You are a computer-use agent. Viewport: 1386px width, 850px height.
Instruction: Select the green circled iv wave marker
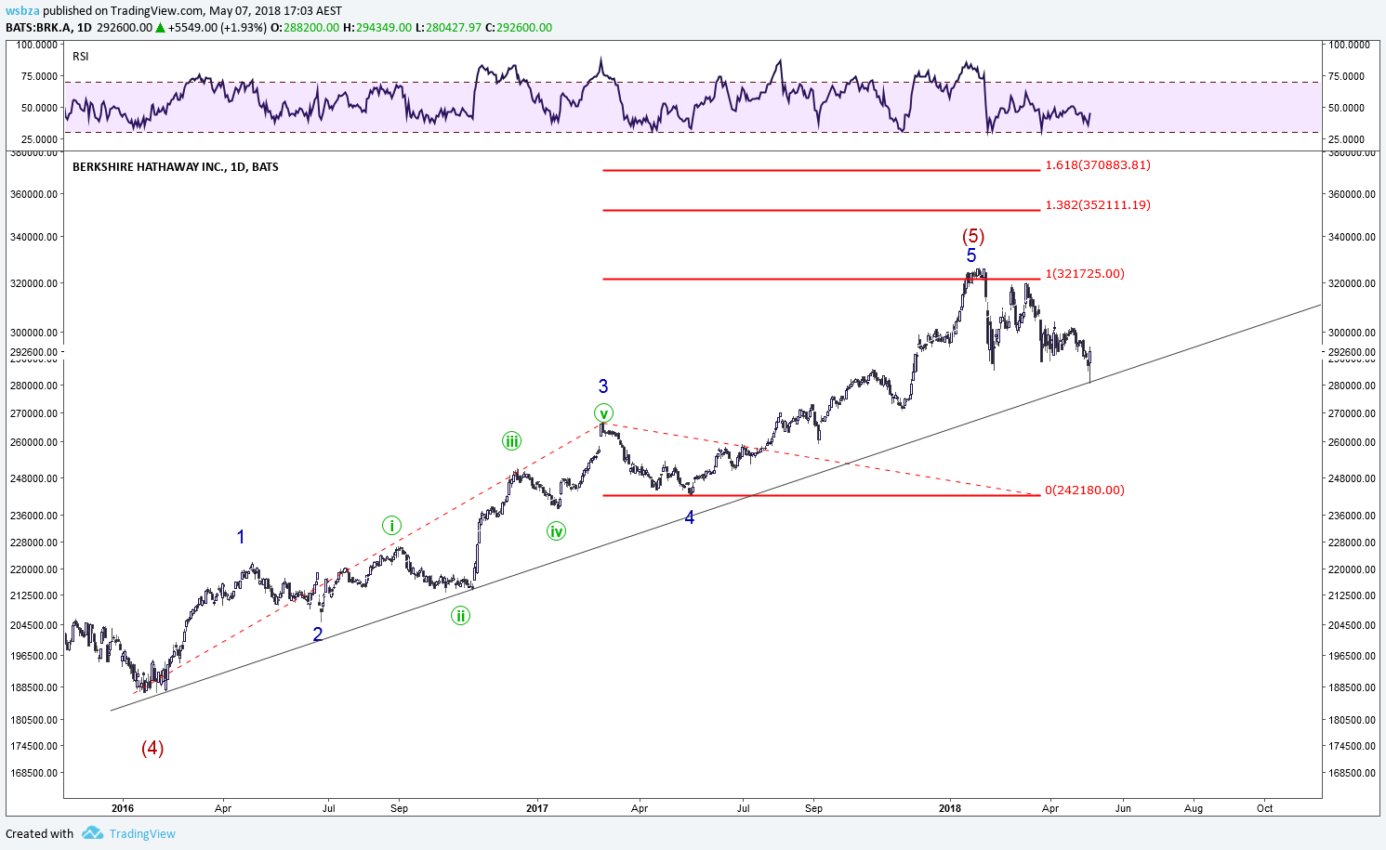556,531
